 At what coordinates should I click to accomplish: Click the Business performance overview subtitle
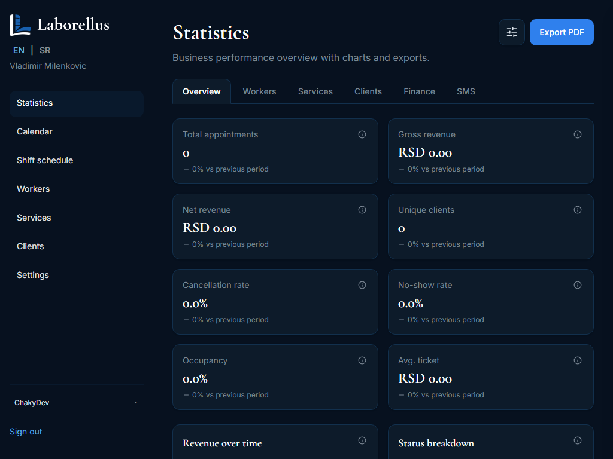coord(301,58)
